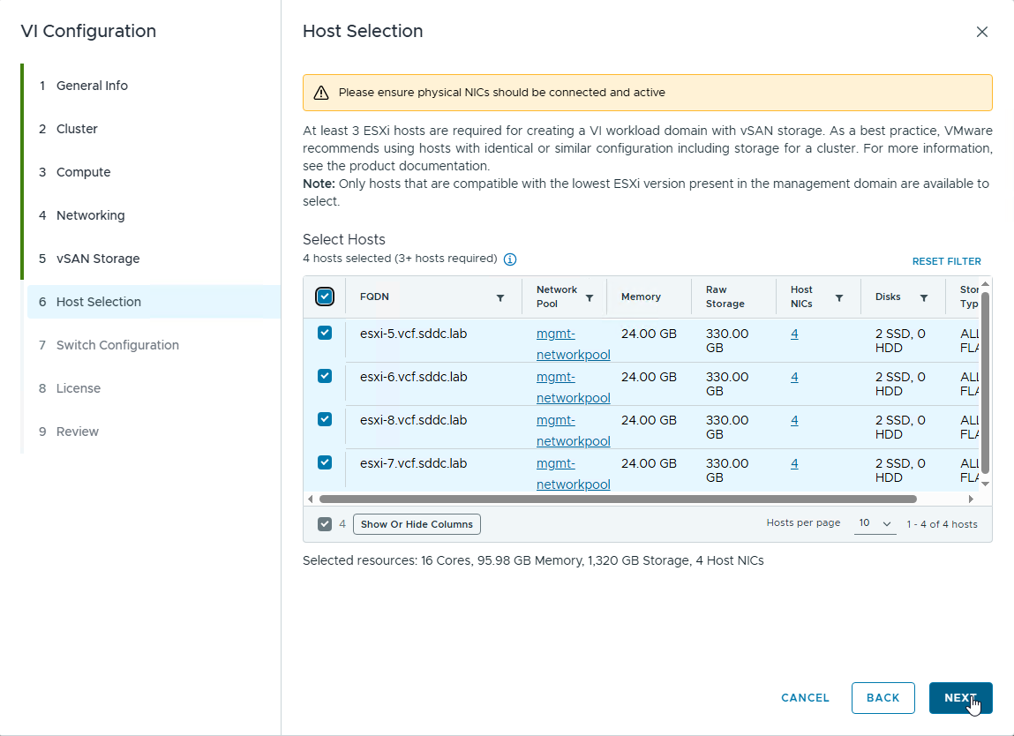Open mgmt-networkpool link for esxi-8
This screenshot has height=736, width=1014.
coord(573,431)
